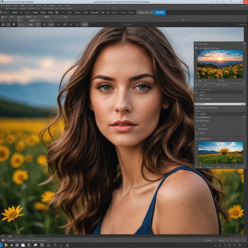Click the small icon at the left of the bottom status bar

[x=3, y=240]
